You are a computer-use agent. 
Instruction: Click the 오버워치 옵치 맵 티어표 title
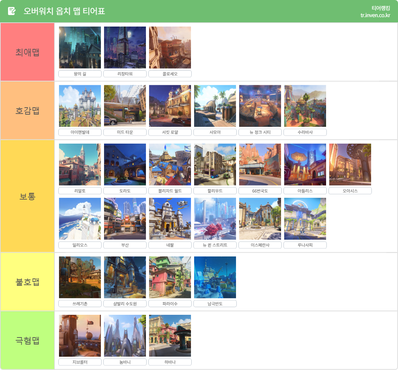click(64, 11)
